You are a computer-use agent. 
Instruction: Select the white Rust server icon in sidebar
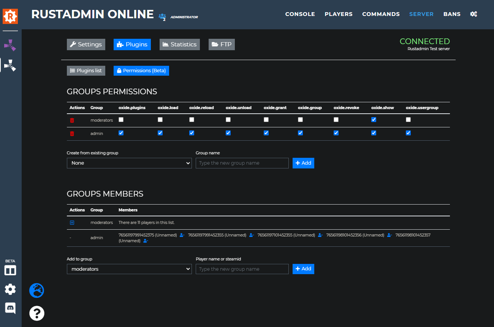10,65
